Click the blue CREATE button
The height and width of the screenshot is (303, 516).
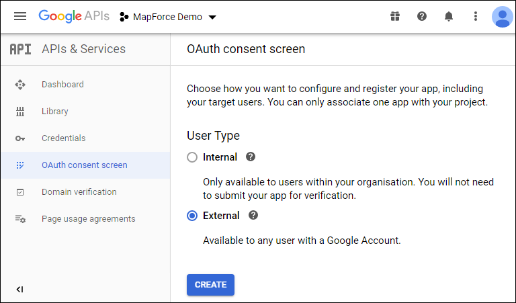pos(210,285)
